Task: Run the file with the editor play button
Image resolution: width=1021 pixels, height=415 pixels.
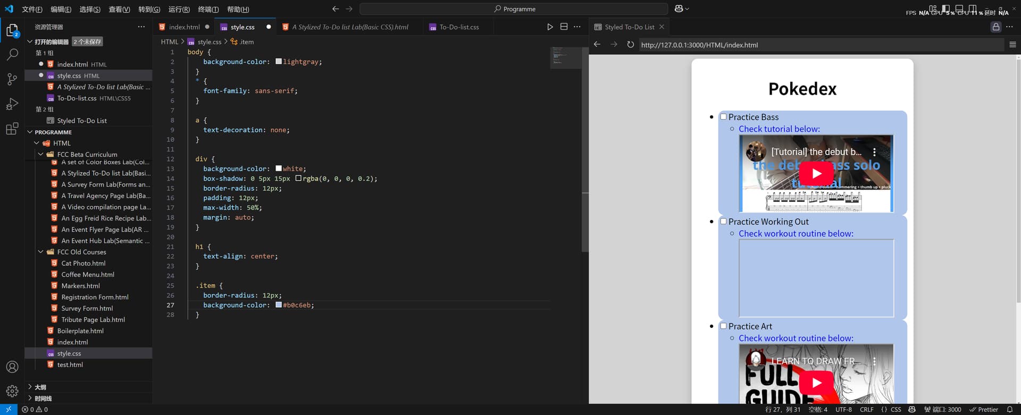Action: pyautogui.click(x=550, y=27)
